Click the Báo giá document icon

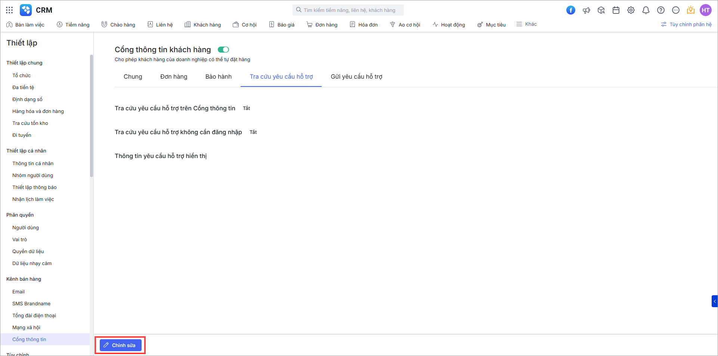click(272, 24)
